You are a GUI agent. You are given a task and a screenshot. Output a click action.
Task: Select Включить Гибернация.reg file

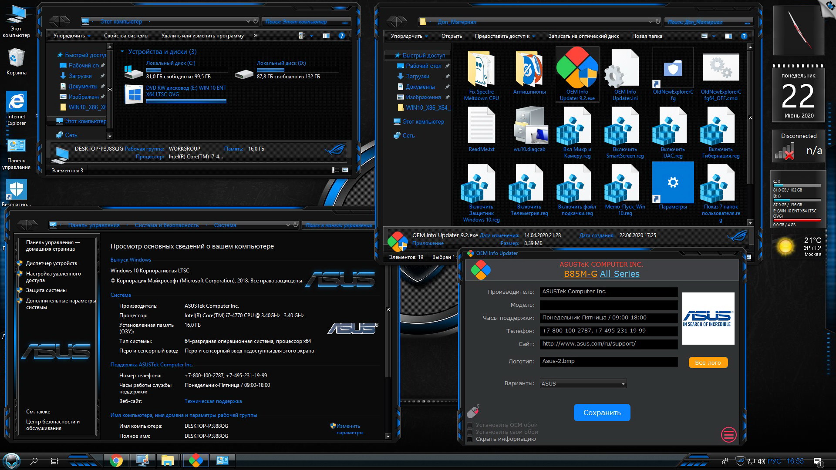[721, 133]
